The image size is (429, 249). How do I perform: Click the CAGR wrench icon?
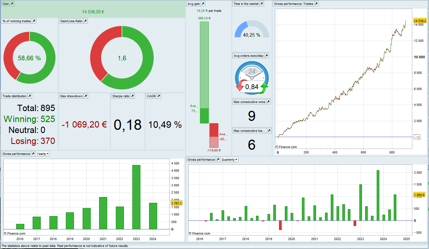click(x=159, y=96)
